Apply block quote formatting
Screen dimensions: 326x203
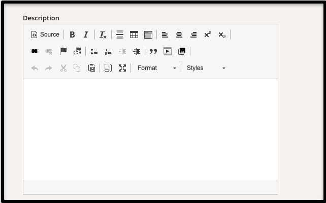tap(153, 51)
